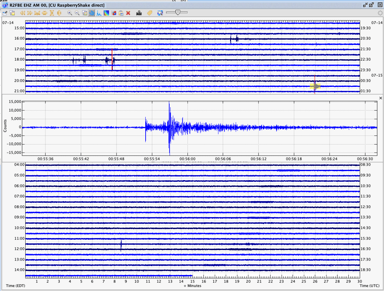Capture a screen image with the camera tool

coord(139,13)
